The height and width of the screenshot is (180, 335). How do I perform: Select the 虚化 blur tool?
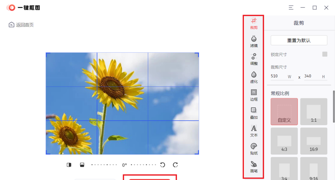click(x=253, y=77)
